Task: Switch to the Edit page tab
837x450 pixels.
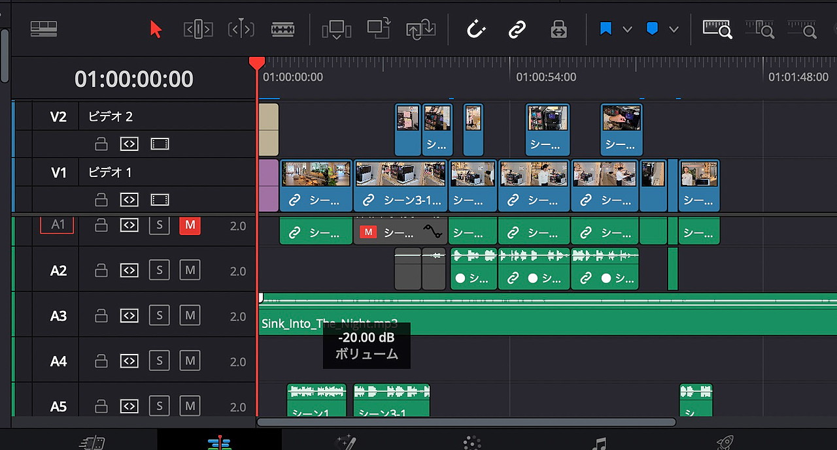Action: pos(220,443)
